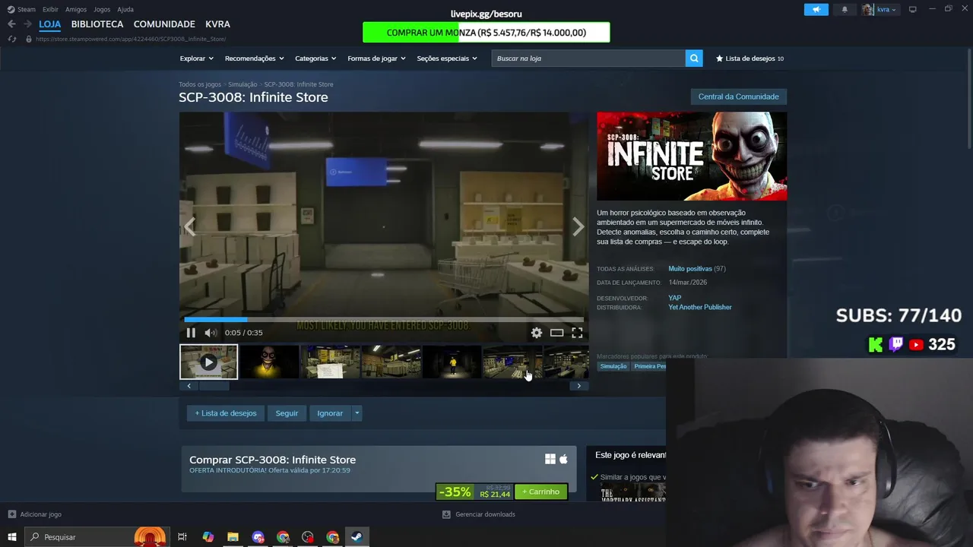This screenshot has width=973, height=547.
Task: Switch to the COMUNIDADE tab
Action: (x=164, y=24)
